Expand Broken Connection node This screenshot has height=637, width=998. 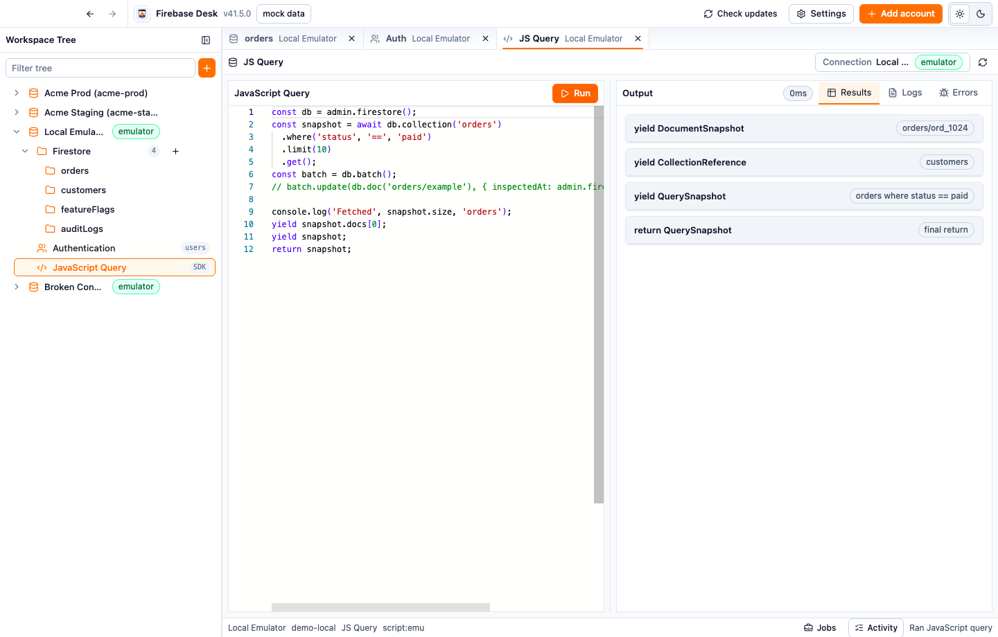[17, 287]
